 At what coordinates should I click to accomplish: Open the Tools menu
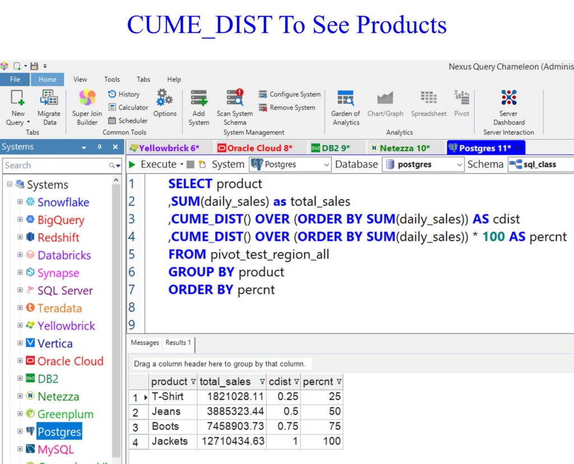pos(112,80)
